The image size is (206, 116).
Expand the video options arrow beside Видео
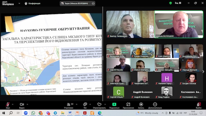(x=27, y=104)
